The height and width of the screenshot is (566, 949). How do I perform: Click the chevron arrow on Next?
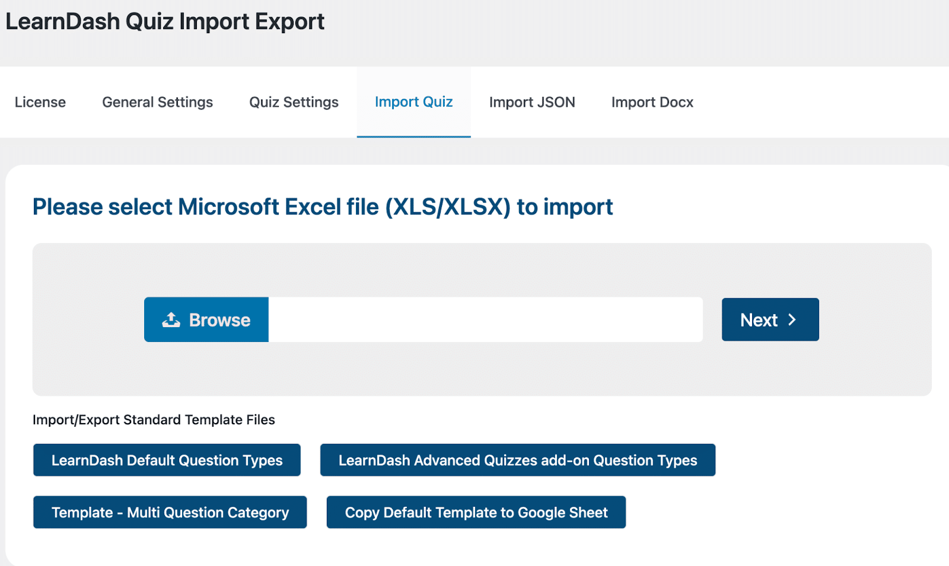pyautogui.click(x=792, y=320)
